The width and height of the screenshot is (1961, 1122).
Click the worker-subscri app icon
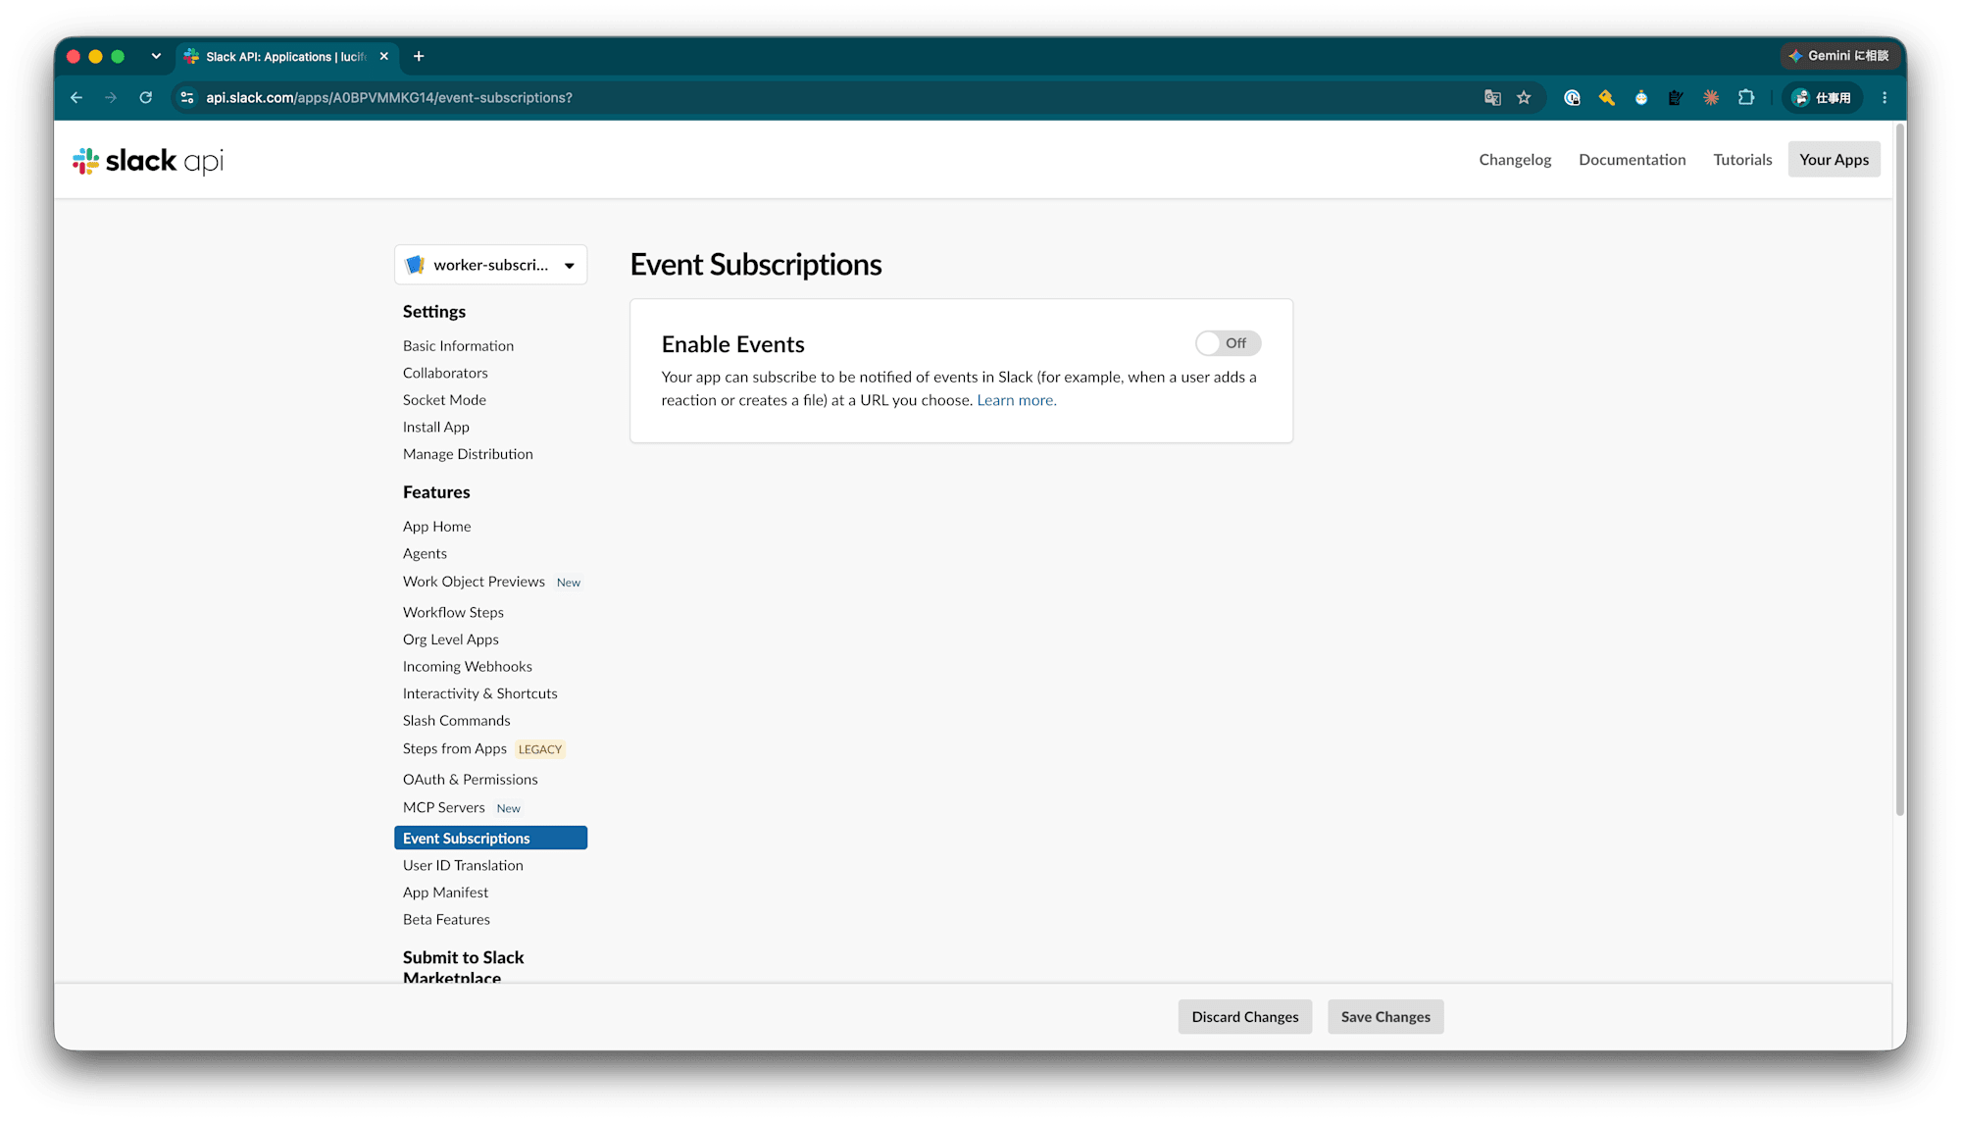coord(415,265)
